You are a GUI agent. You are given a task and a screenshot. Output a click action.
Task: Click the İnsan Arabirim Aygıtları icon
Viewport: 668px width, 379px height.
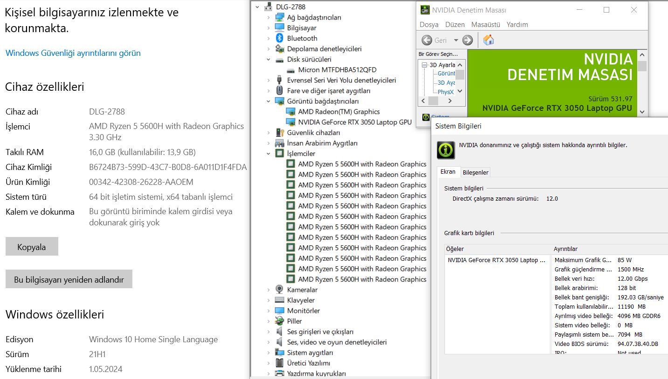click(x=279, y=143)
